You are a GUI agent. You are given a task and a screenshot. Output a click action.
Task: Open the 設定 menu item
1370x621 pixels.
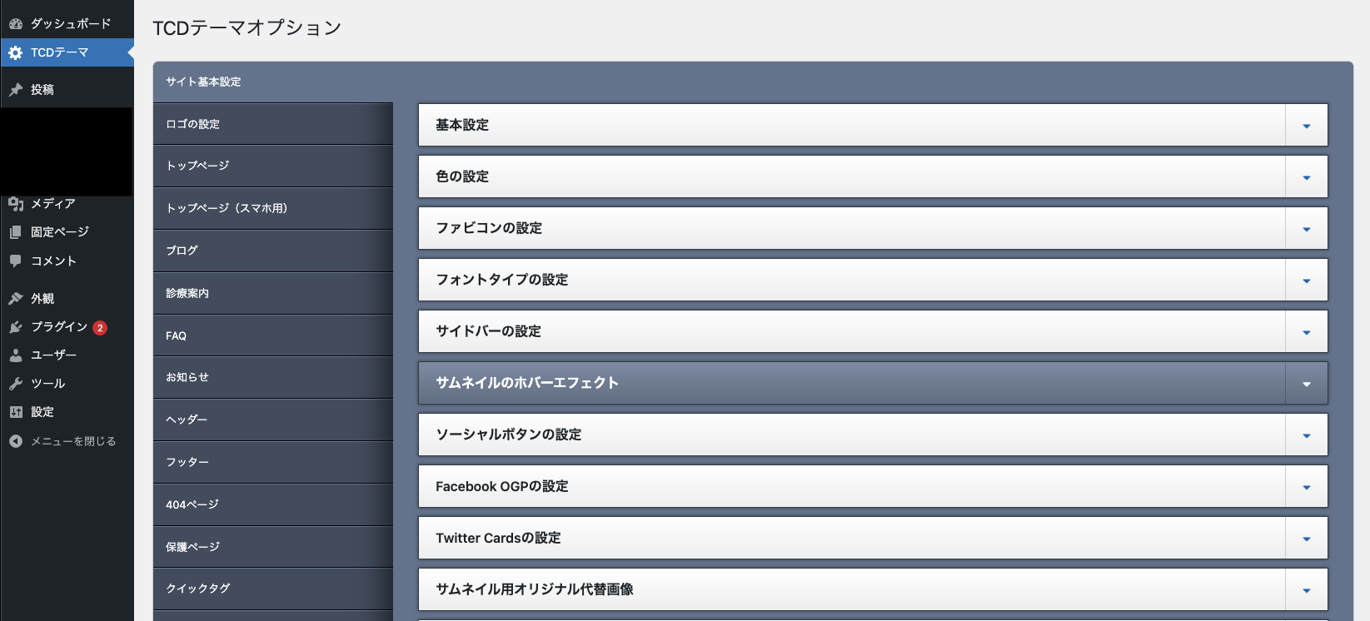pyautogui.click(x=67, y=412)
